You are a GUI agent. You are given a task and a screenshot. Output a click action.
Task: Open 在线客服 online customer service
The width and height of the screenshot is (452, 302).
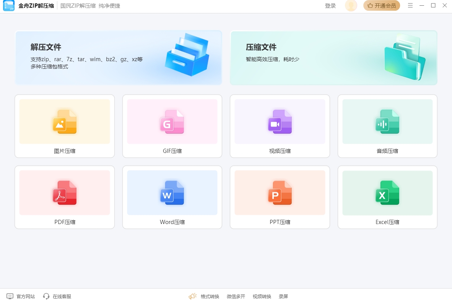click(x=57, y=296)
